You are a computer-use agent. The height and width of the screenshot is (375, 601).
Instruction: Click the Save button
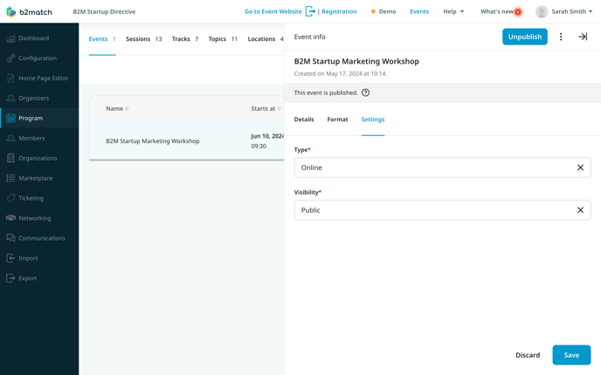[571, 355]
